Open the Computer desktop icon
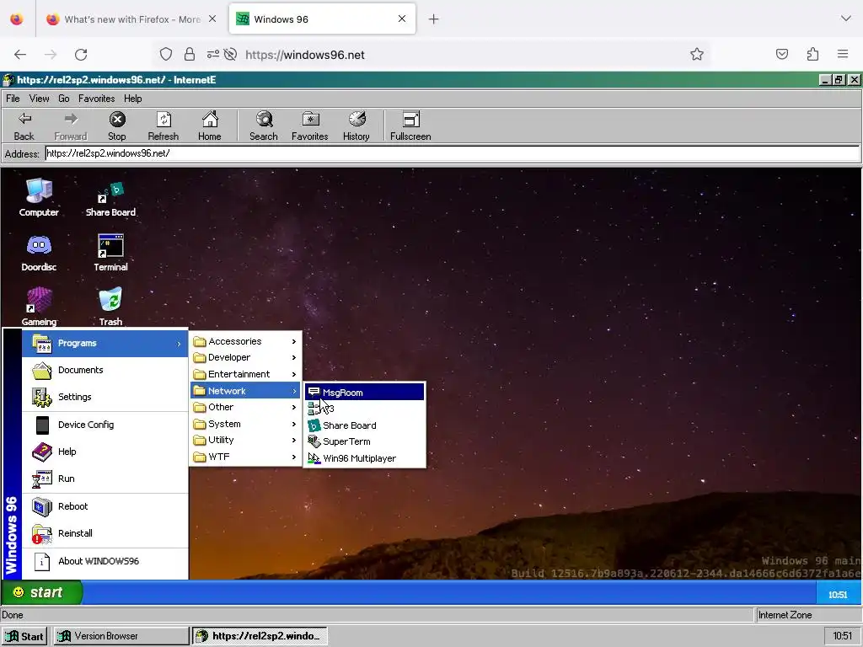The width and height of the screenshot is (863, 647). pos(39,197)
